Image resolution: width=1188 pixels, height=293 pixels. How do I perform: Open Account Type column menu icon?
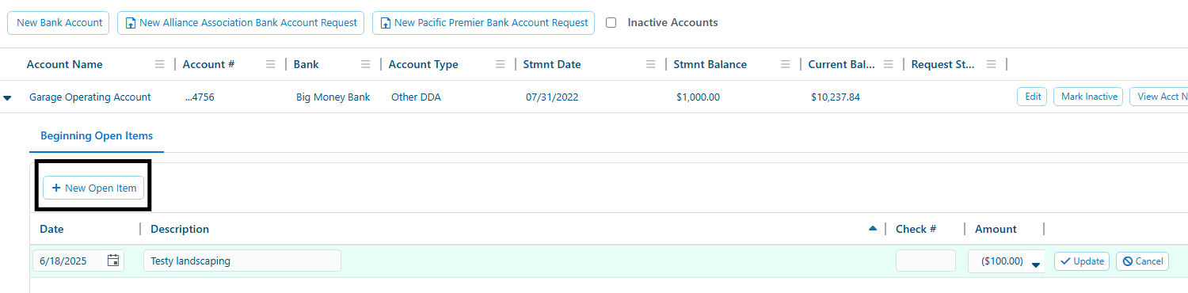click(500, 64)
